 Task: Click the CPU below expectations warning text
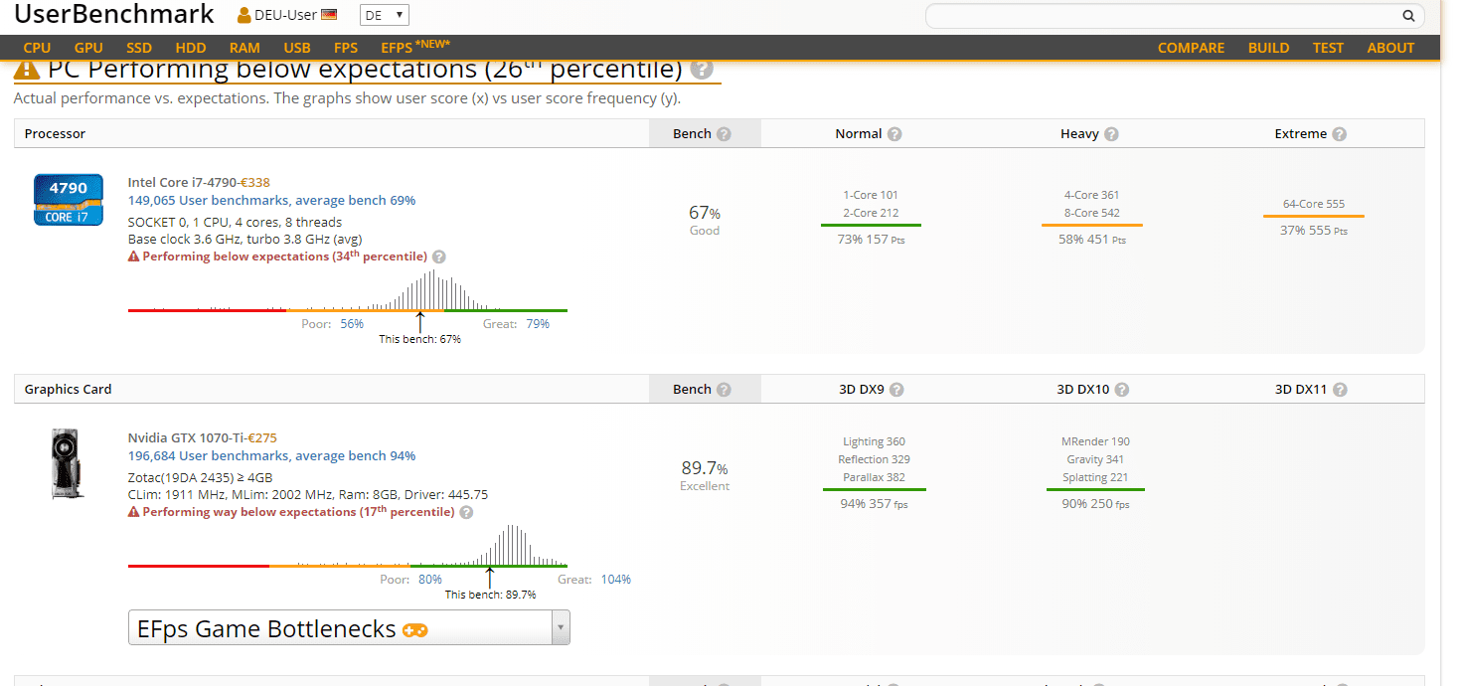284,257
